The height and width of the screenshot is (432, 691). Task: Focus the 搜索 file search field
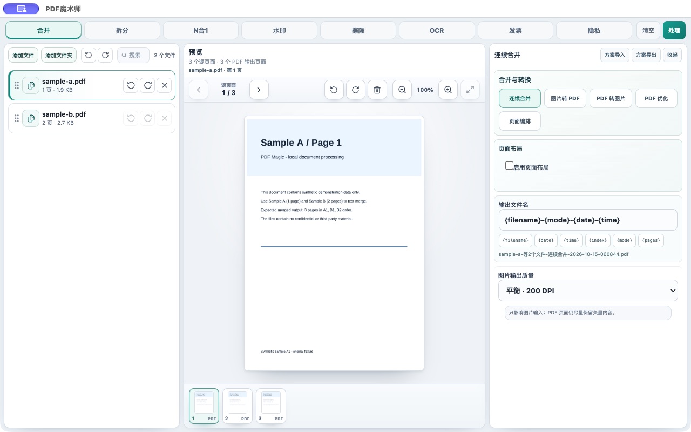coord(133,55)
